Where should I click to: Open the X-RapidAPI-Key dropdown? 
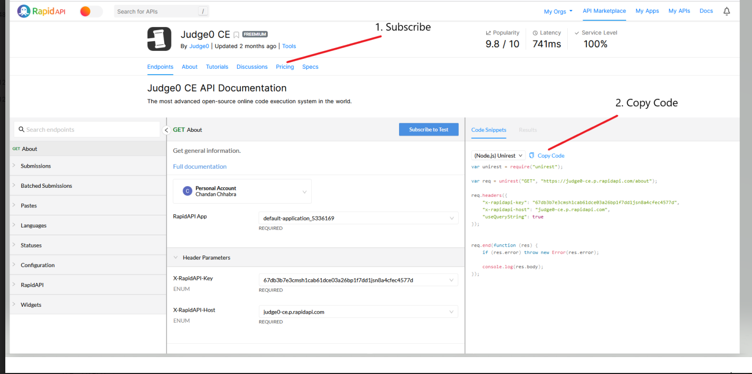pos(358,280)
